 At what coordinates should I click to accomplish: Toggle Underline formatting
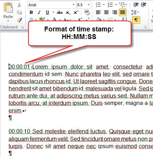tap(47, 12)
